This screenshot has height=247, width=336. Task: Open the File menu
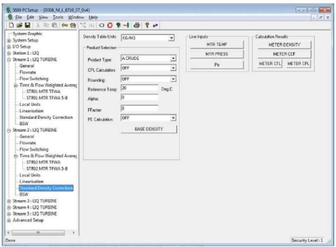tap(19, 17)
